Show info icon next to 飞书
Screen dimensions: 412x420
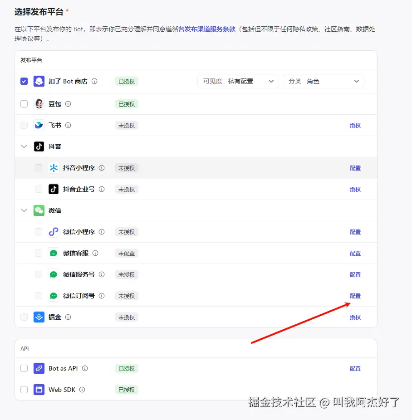click(x=68, y=125)
